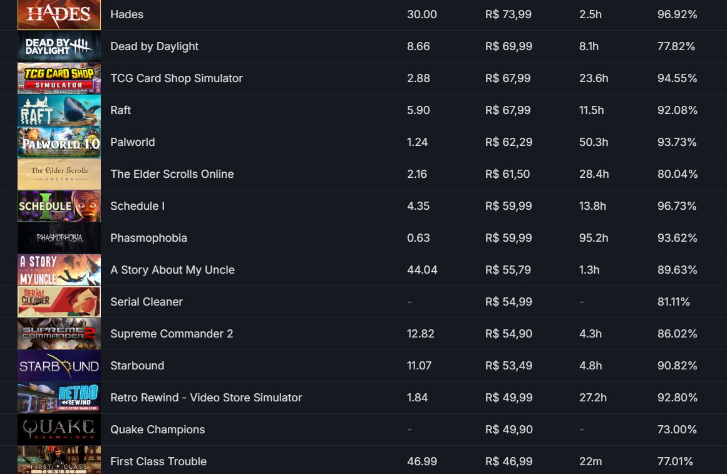This screenshot has height=474, width=727.
Task: Open the Retro Rewind thumbnail
Action: (59, 398)
